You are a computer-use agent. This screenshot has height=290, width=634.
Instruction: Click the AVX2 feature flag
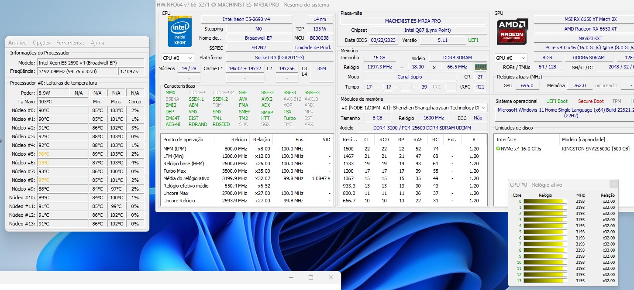[267, 99]
